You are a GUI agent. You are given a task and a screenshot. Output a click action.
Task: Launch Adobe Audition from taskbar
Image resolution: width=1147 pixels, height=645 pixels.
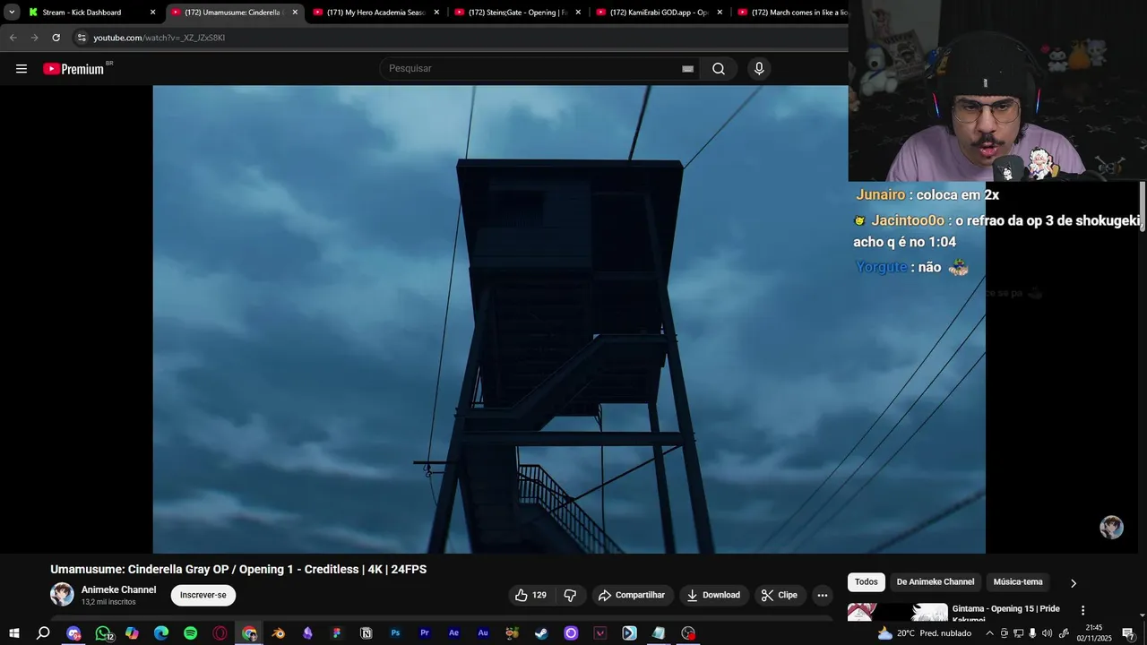483,633
